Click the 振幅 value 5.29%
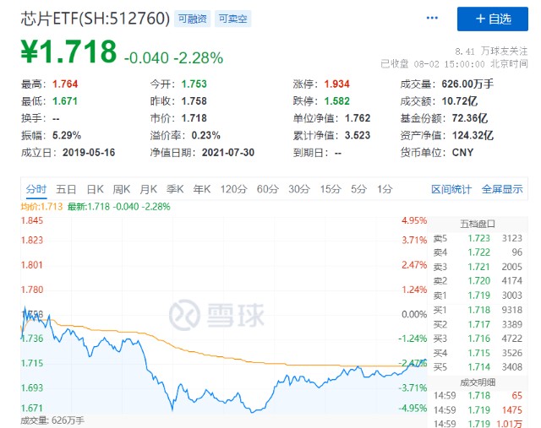The height and width of the screenshot is (428, 541). point(67,135)
